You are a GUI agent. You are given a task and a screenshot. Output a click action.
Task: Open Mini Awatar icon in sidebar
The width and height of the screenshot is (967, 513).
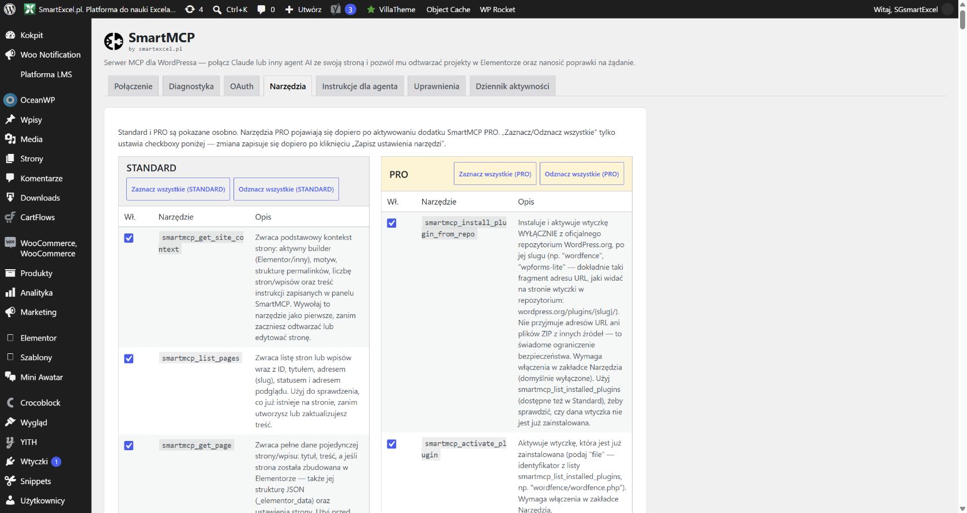pos(10,377)
